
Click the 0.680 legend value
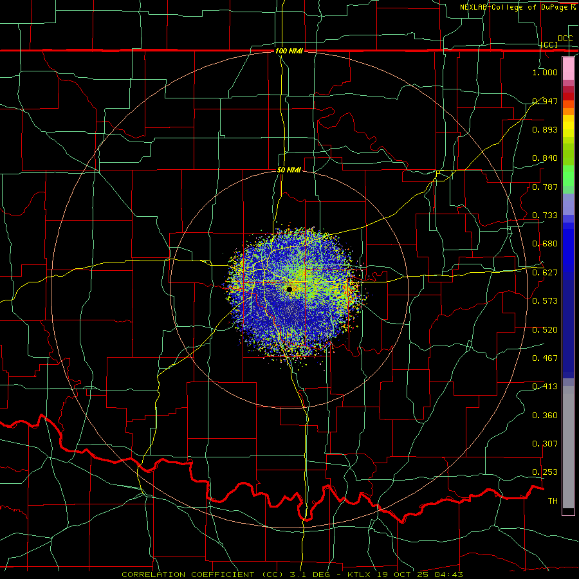[x=545, y=244]
